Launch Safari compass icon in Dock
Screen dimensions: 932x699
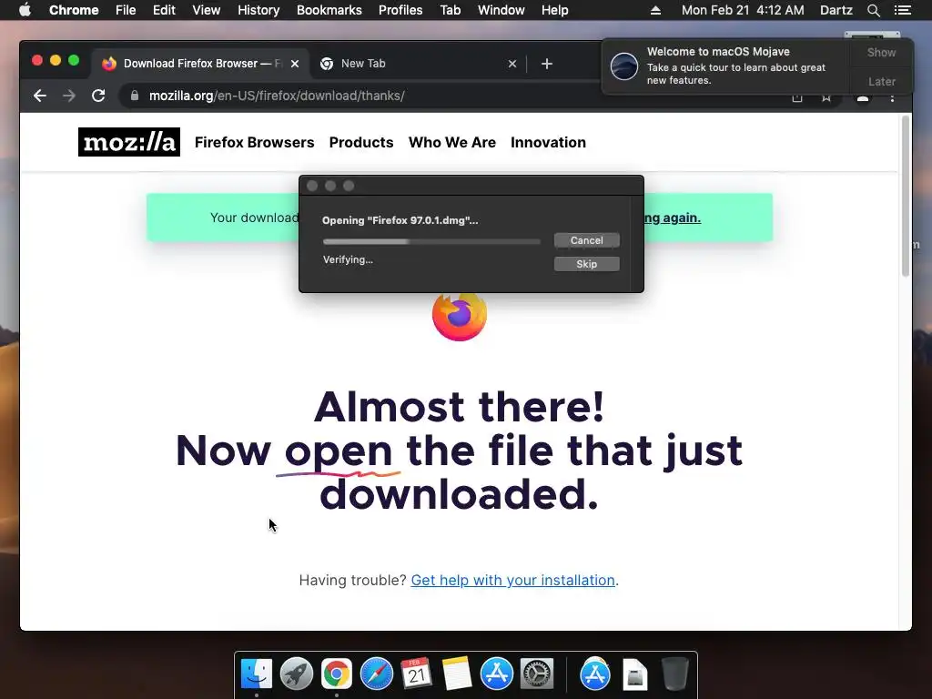tap(377, 674)
